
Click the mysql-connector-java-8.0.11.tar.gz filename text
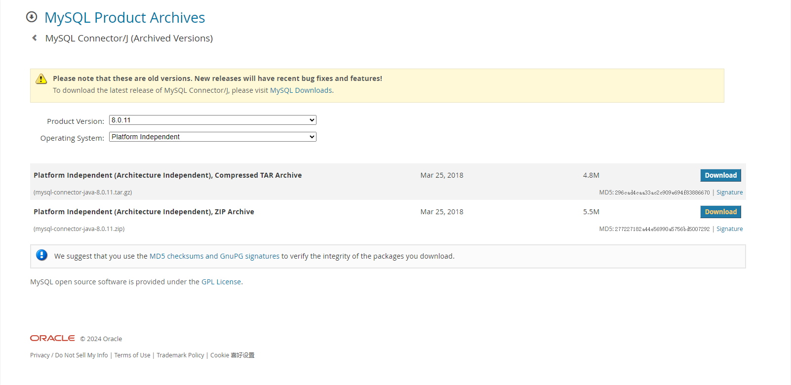coord(83,192)
